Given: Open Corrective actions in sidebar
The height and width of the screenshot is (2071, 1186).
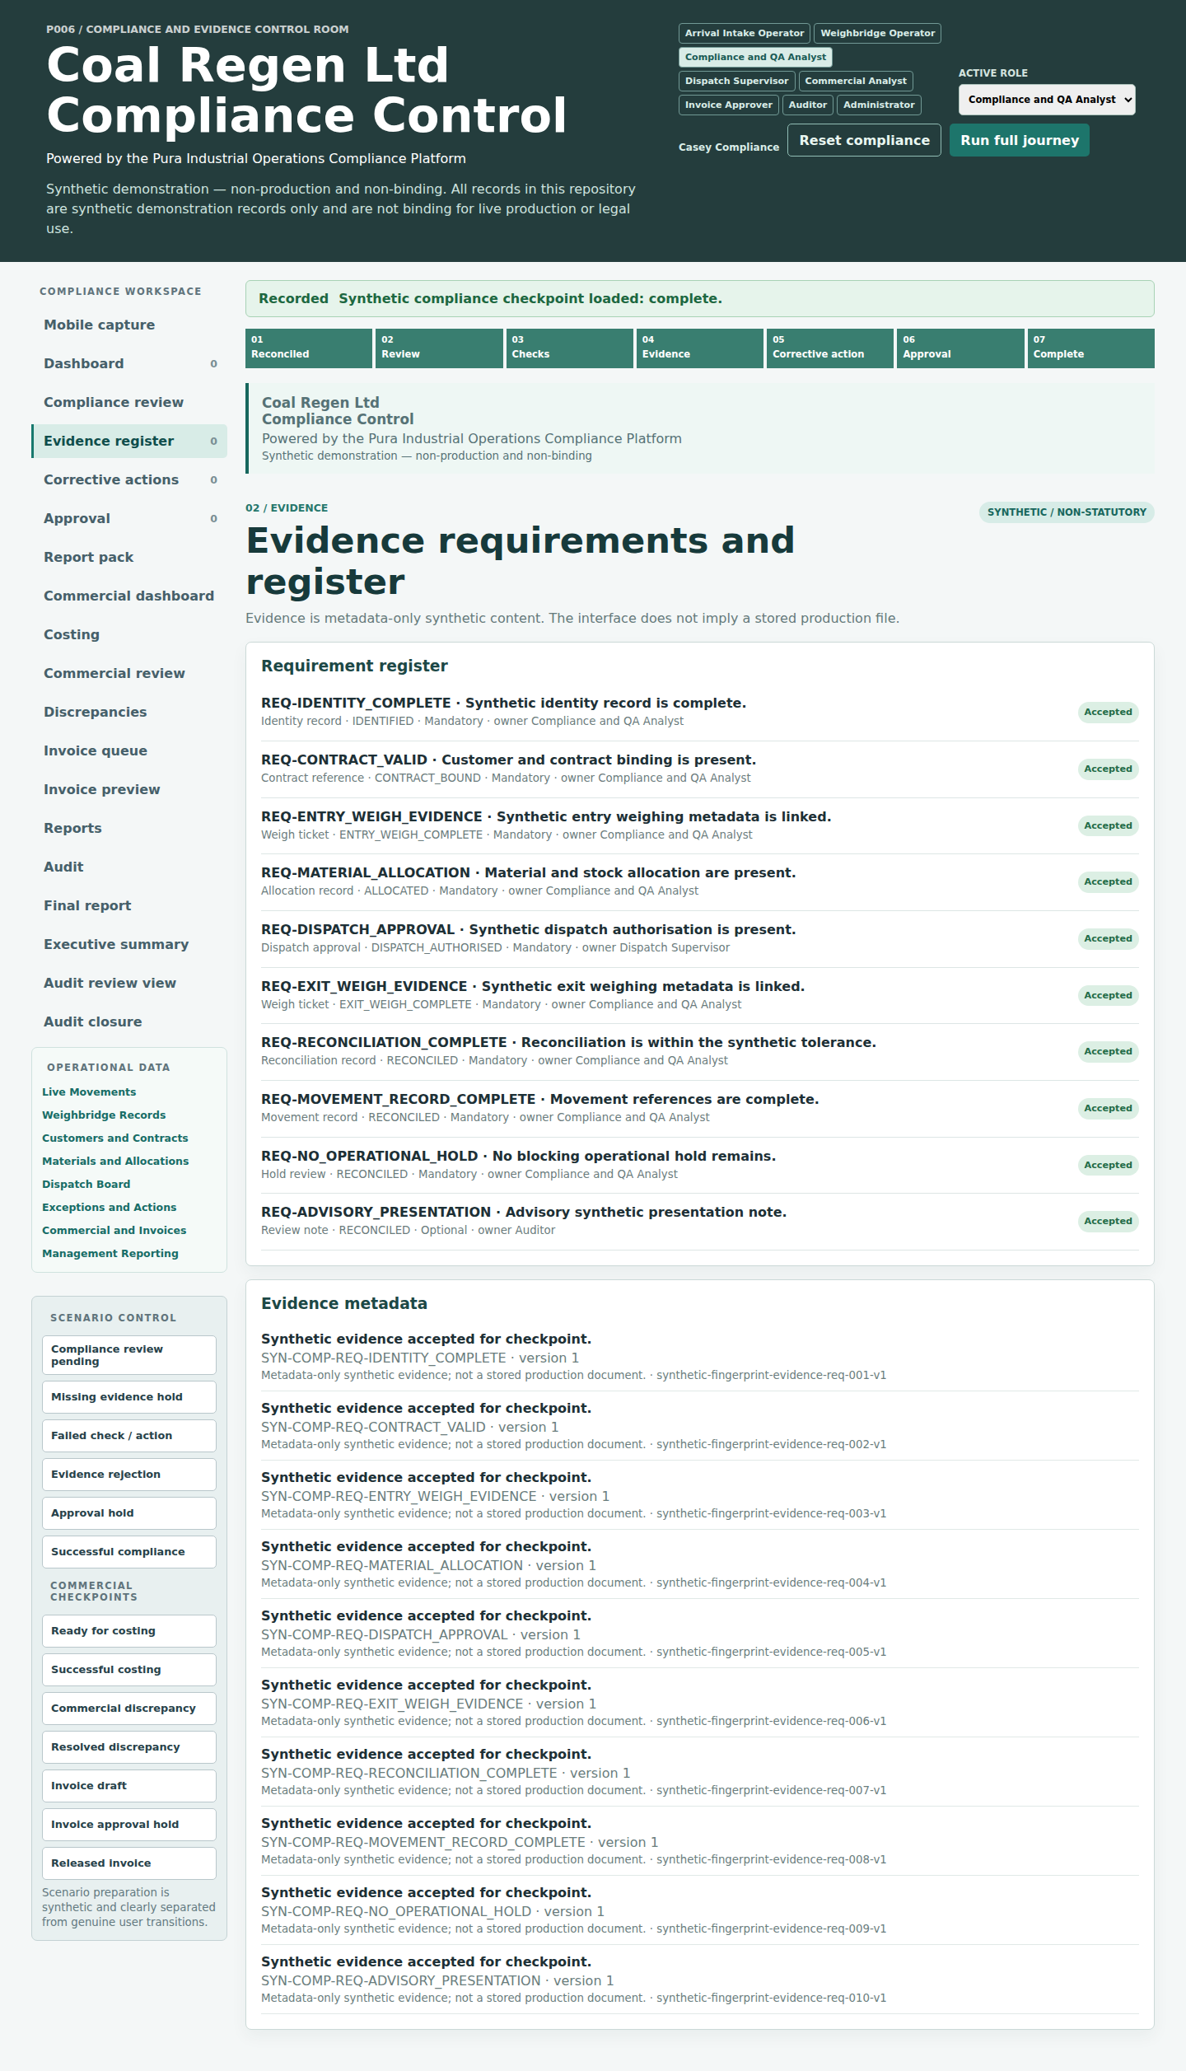Looking at the screenshot, I should [129, 479].
